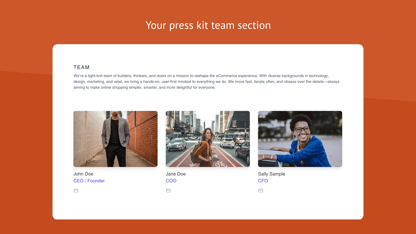Select Sally Sample's mail envelope icon

click(x=261, y=191)
